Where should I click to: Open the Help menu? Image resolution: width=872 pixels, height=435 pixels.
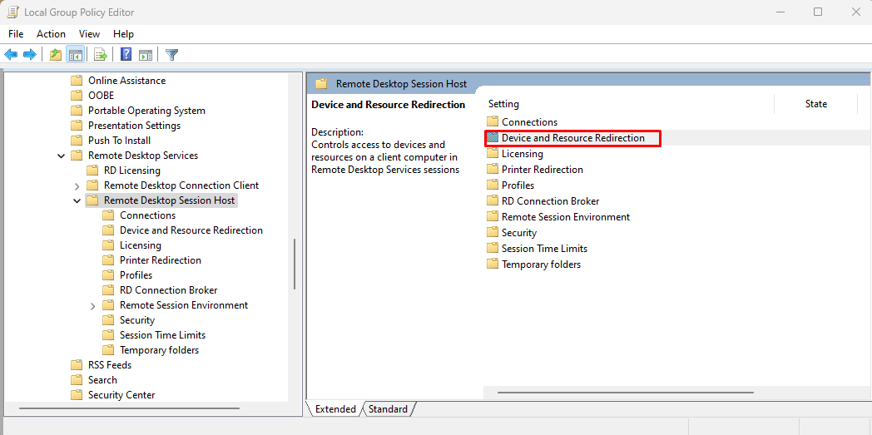[x=123, y=34]
